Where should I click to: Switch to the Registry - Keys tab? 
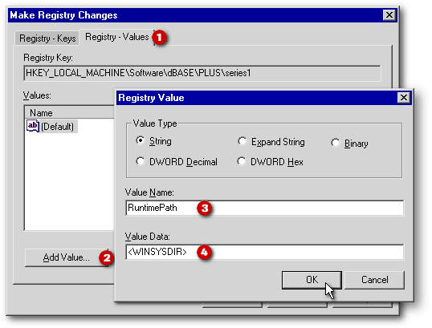[47, 38]
